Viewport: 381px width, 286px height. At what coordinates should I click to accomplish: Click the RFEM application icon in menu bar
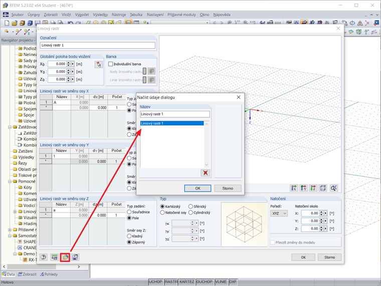[x=6, y=15]
